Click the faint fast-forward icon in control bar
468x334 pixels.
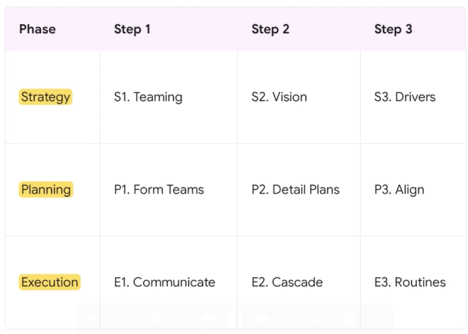point(261,318)
